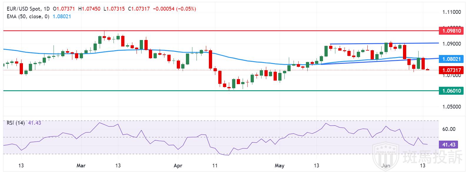The image size is (468, 175).
Task: Click the RSI (14) indicator label
Action: pos(16,123)
